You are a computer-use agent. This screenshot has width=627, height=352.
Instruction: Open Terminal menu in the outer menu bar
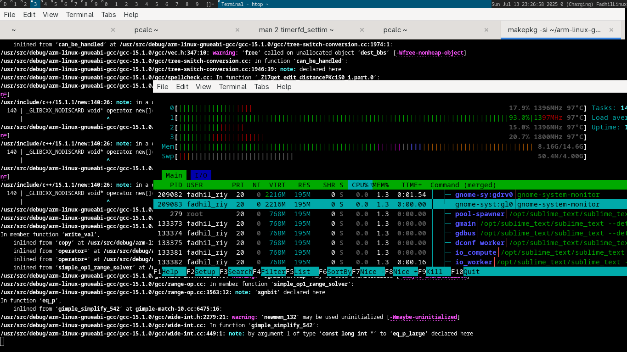80,15
